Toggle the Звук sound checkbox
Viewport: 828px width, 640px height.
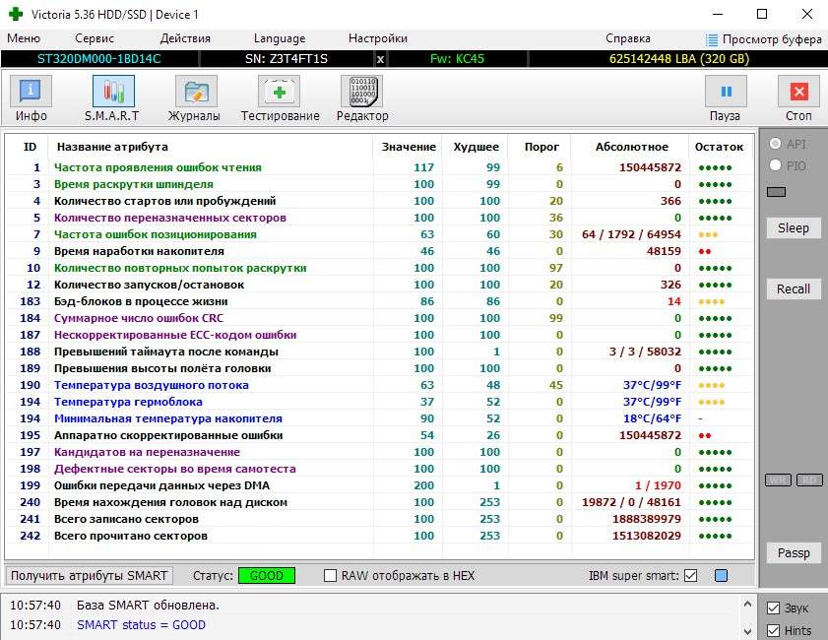(x=773, y=608)
